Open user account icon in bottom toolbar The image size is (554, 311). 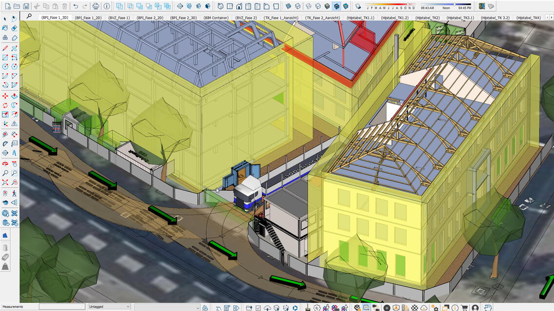(x=475, y=308)
